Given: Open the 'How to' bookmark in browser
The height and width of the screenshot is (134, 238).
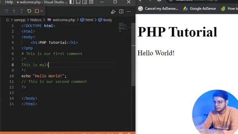Looking at the screenshot, I should [x=233, y=9].
